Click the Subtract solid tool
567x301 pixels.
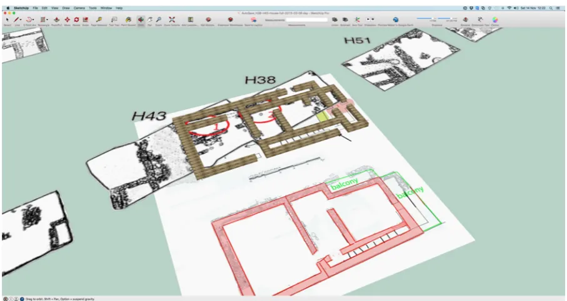click(x=345, y=20)
